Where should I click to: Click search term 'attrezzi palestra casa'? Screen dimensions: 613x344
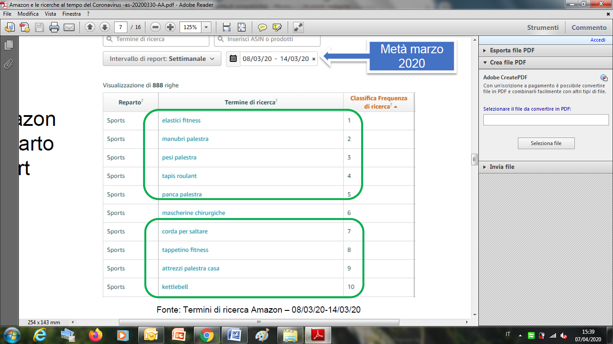191,268
